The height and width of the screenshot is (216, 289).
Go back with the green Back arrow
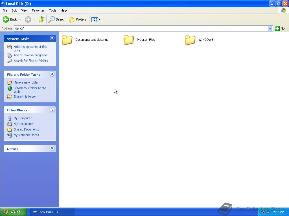coord(6,19)
